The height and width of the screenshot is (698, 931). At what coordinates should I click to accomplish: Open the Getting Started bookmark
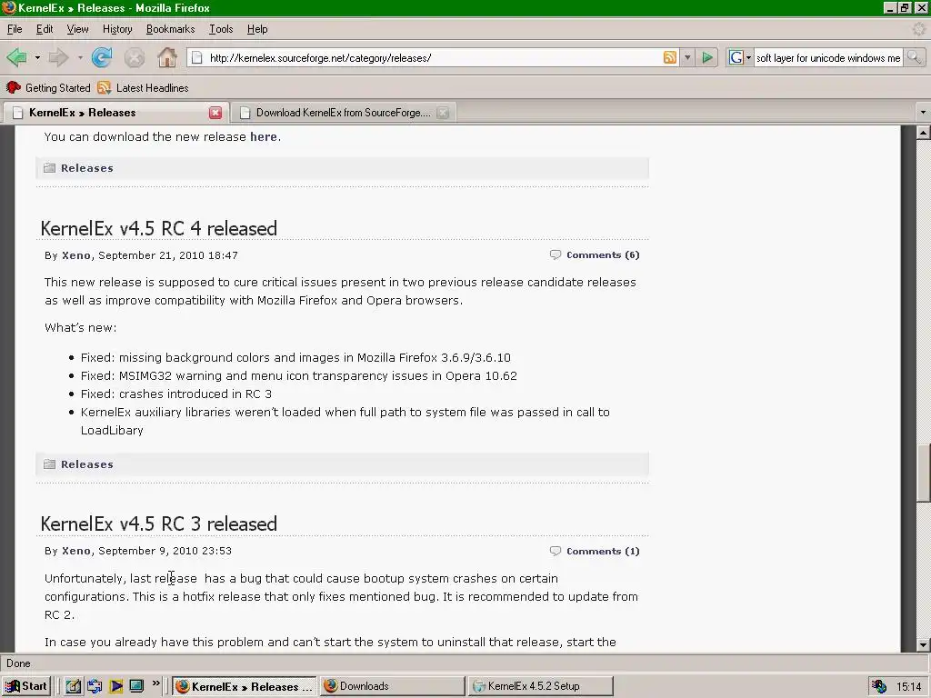click(48, 88)
